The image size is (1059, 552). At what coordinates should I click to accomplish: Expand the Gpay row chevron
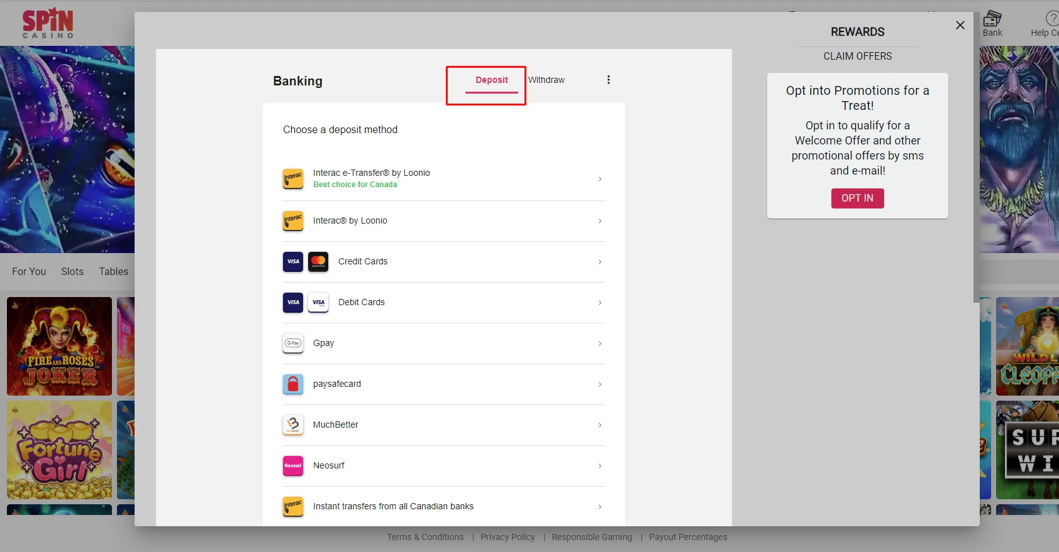[x=600, y=344]
